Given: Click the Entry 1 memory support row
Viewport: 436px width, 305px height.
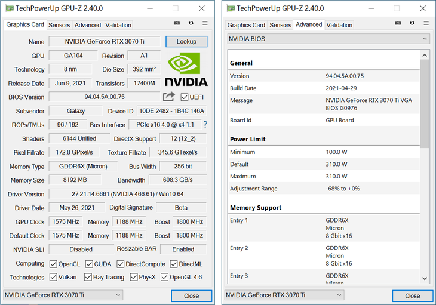Looking at the screenshot, I should (x=324, y=228).
